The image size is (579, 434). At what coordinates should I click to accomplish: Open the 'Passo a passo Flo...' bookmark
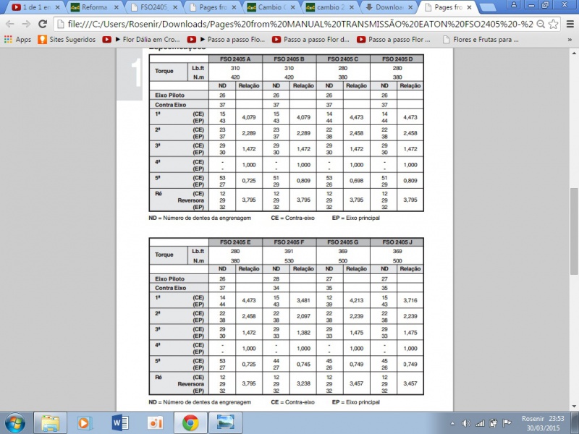(x=226, y=40)
